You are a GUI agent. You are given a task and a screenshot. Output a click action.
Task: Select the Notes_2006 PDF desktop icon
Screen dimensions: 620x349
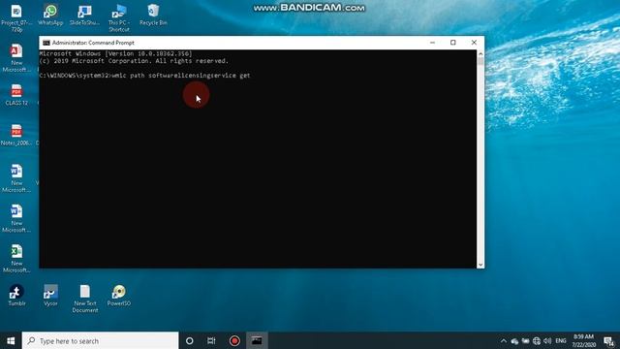click(x=16, y=135)
